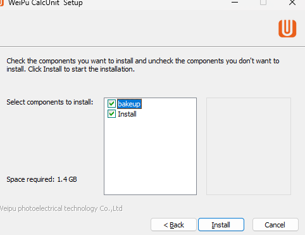The height and width of the screenshot is (235, 305).
Task: Minimize the setup window
Action: [235, 3]
